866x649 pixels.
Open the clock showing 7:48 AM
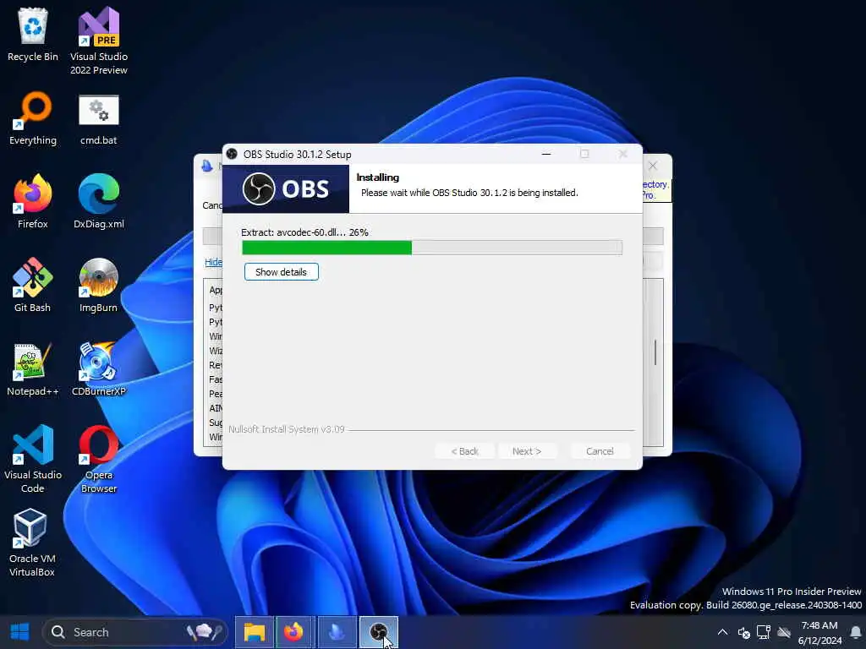819,632
